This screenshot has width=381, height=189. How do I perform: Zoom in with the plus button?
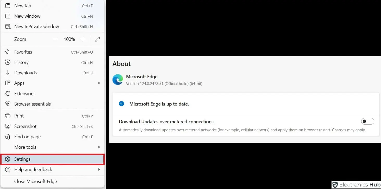(83, 39)
